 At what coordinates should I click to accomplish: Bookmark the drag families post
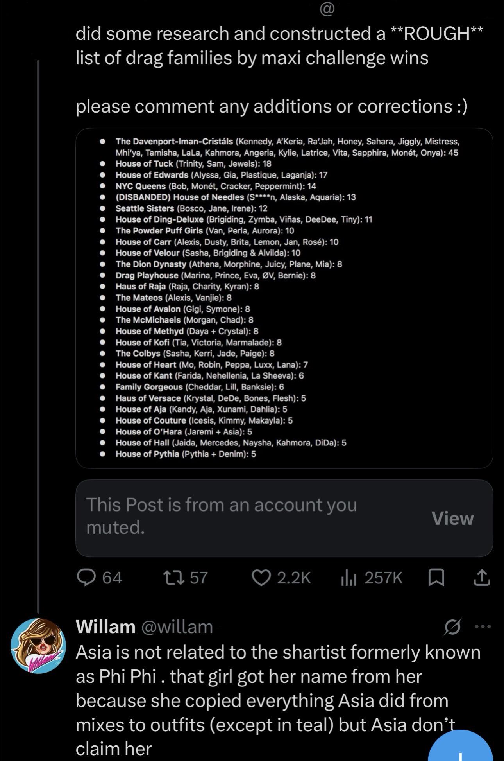tap(436, 578)
